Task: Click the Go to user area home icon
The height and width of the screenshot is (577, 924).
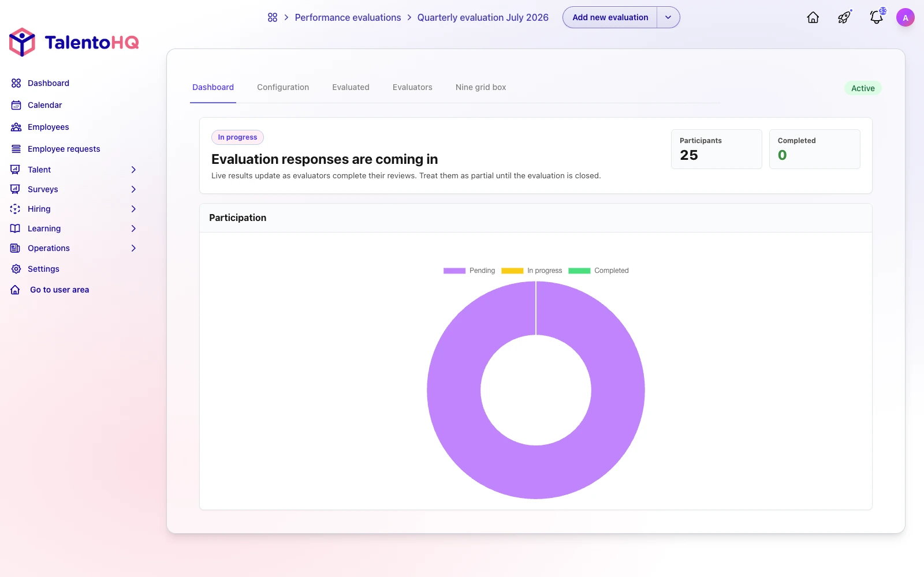Action: click(15, 290)
